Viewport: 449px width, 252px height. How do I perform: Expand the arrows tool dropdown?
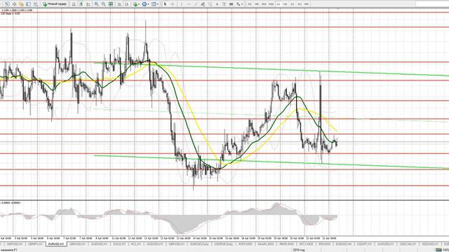[x=242, y=4]
